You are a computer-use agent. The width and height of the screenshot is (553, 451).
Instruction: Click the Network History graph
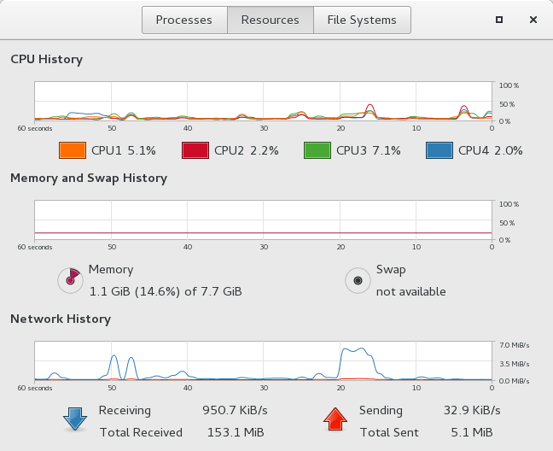[x=263, y=361]
